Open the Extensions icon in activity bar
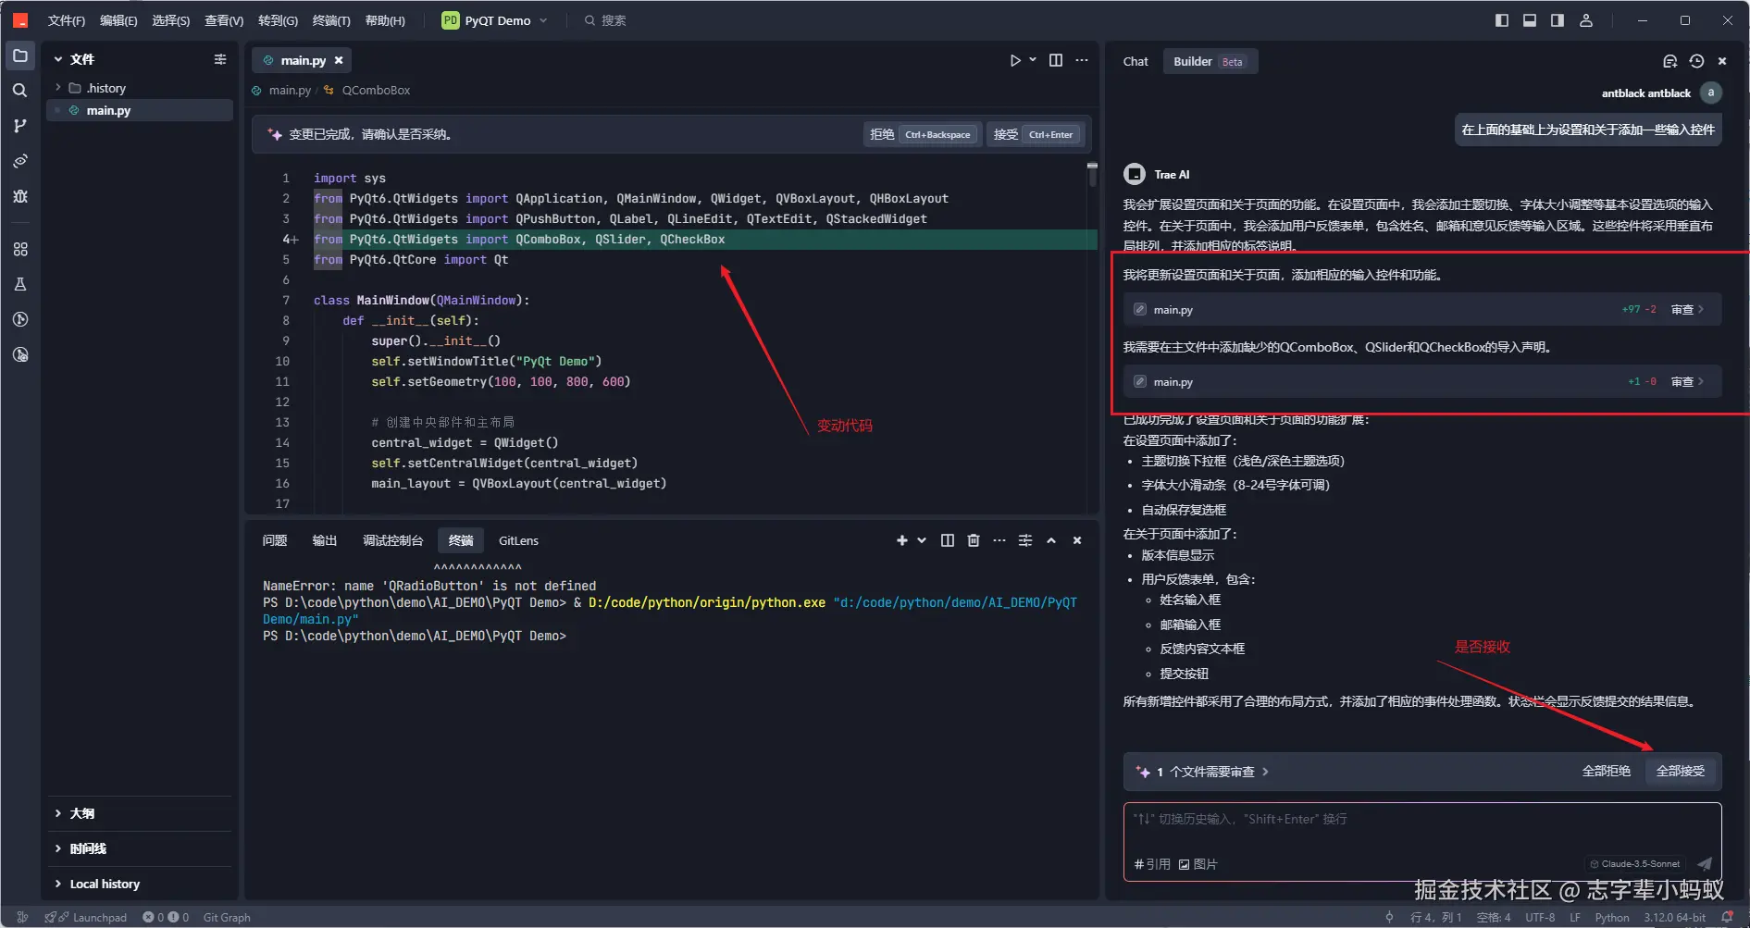Screen dimensions: 1750x928 pyautogui.click(x=19, y=249)
